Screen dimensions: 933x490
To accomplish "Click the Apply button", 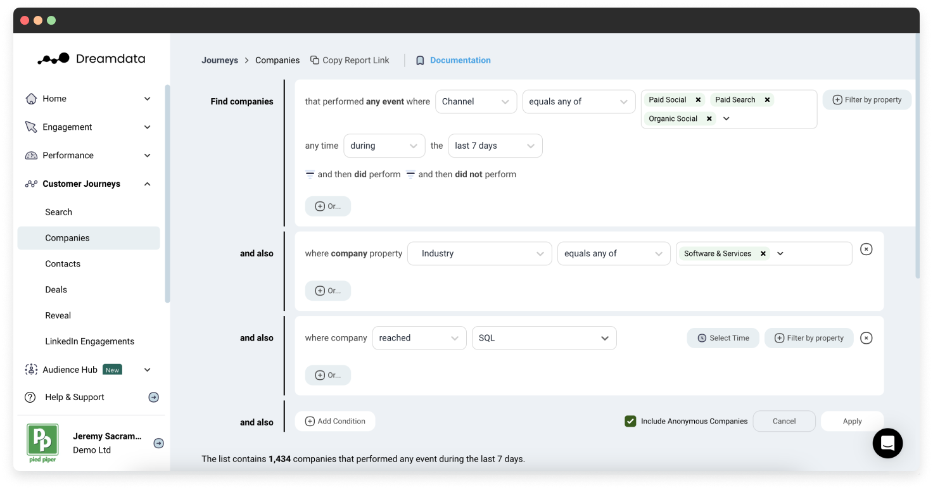I will (851, 420).
